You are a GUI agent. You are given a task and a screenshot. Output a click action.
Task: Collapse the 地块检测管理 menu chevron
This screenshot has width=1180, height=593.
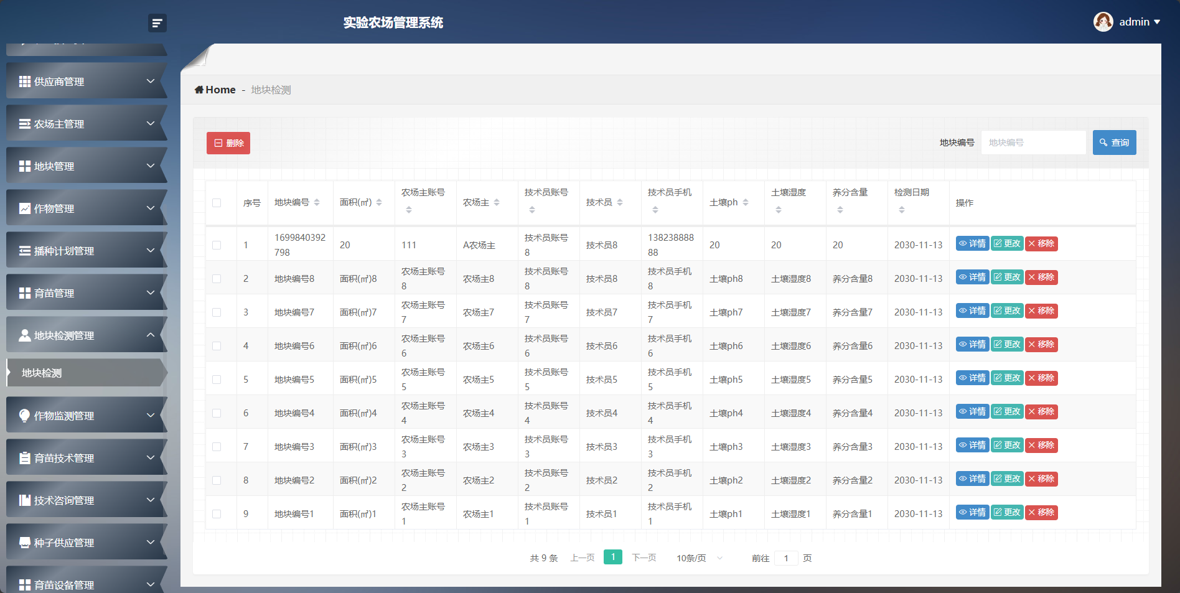(151, 335)
